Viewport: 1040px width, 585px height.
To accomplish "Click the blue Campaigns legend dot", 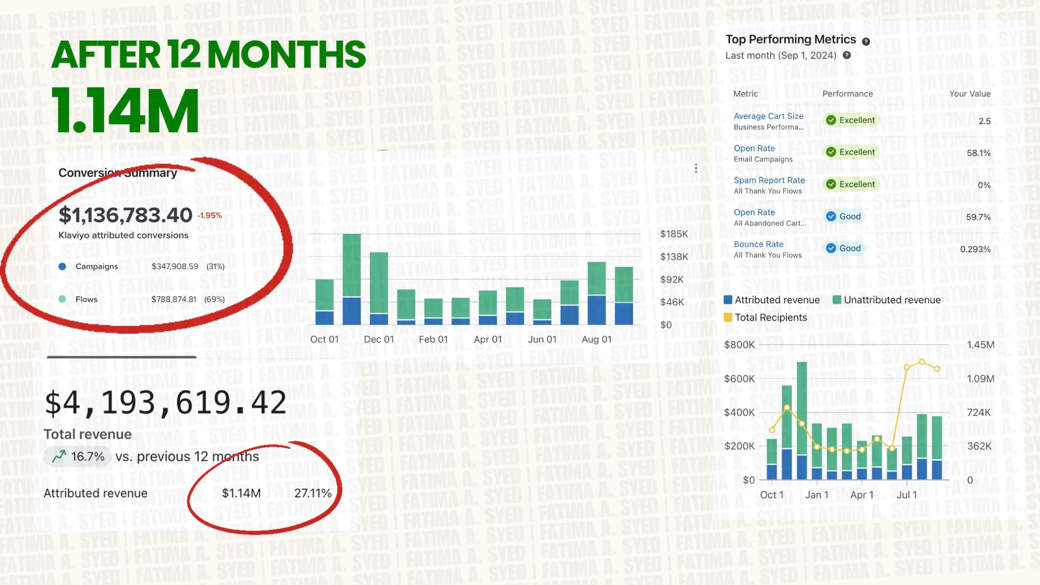I will click(62, 266).
